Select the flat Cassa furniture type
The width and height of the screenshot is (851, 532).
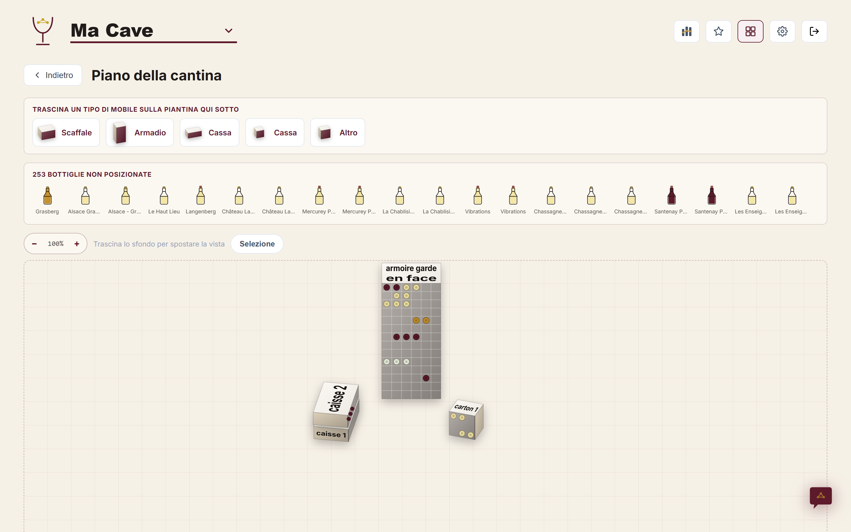click(209, 132)
